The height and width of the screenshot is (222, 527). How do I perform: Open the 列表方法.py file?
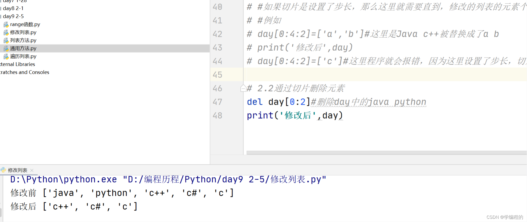(x=23, y=40)
